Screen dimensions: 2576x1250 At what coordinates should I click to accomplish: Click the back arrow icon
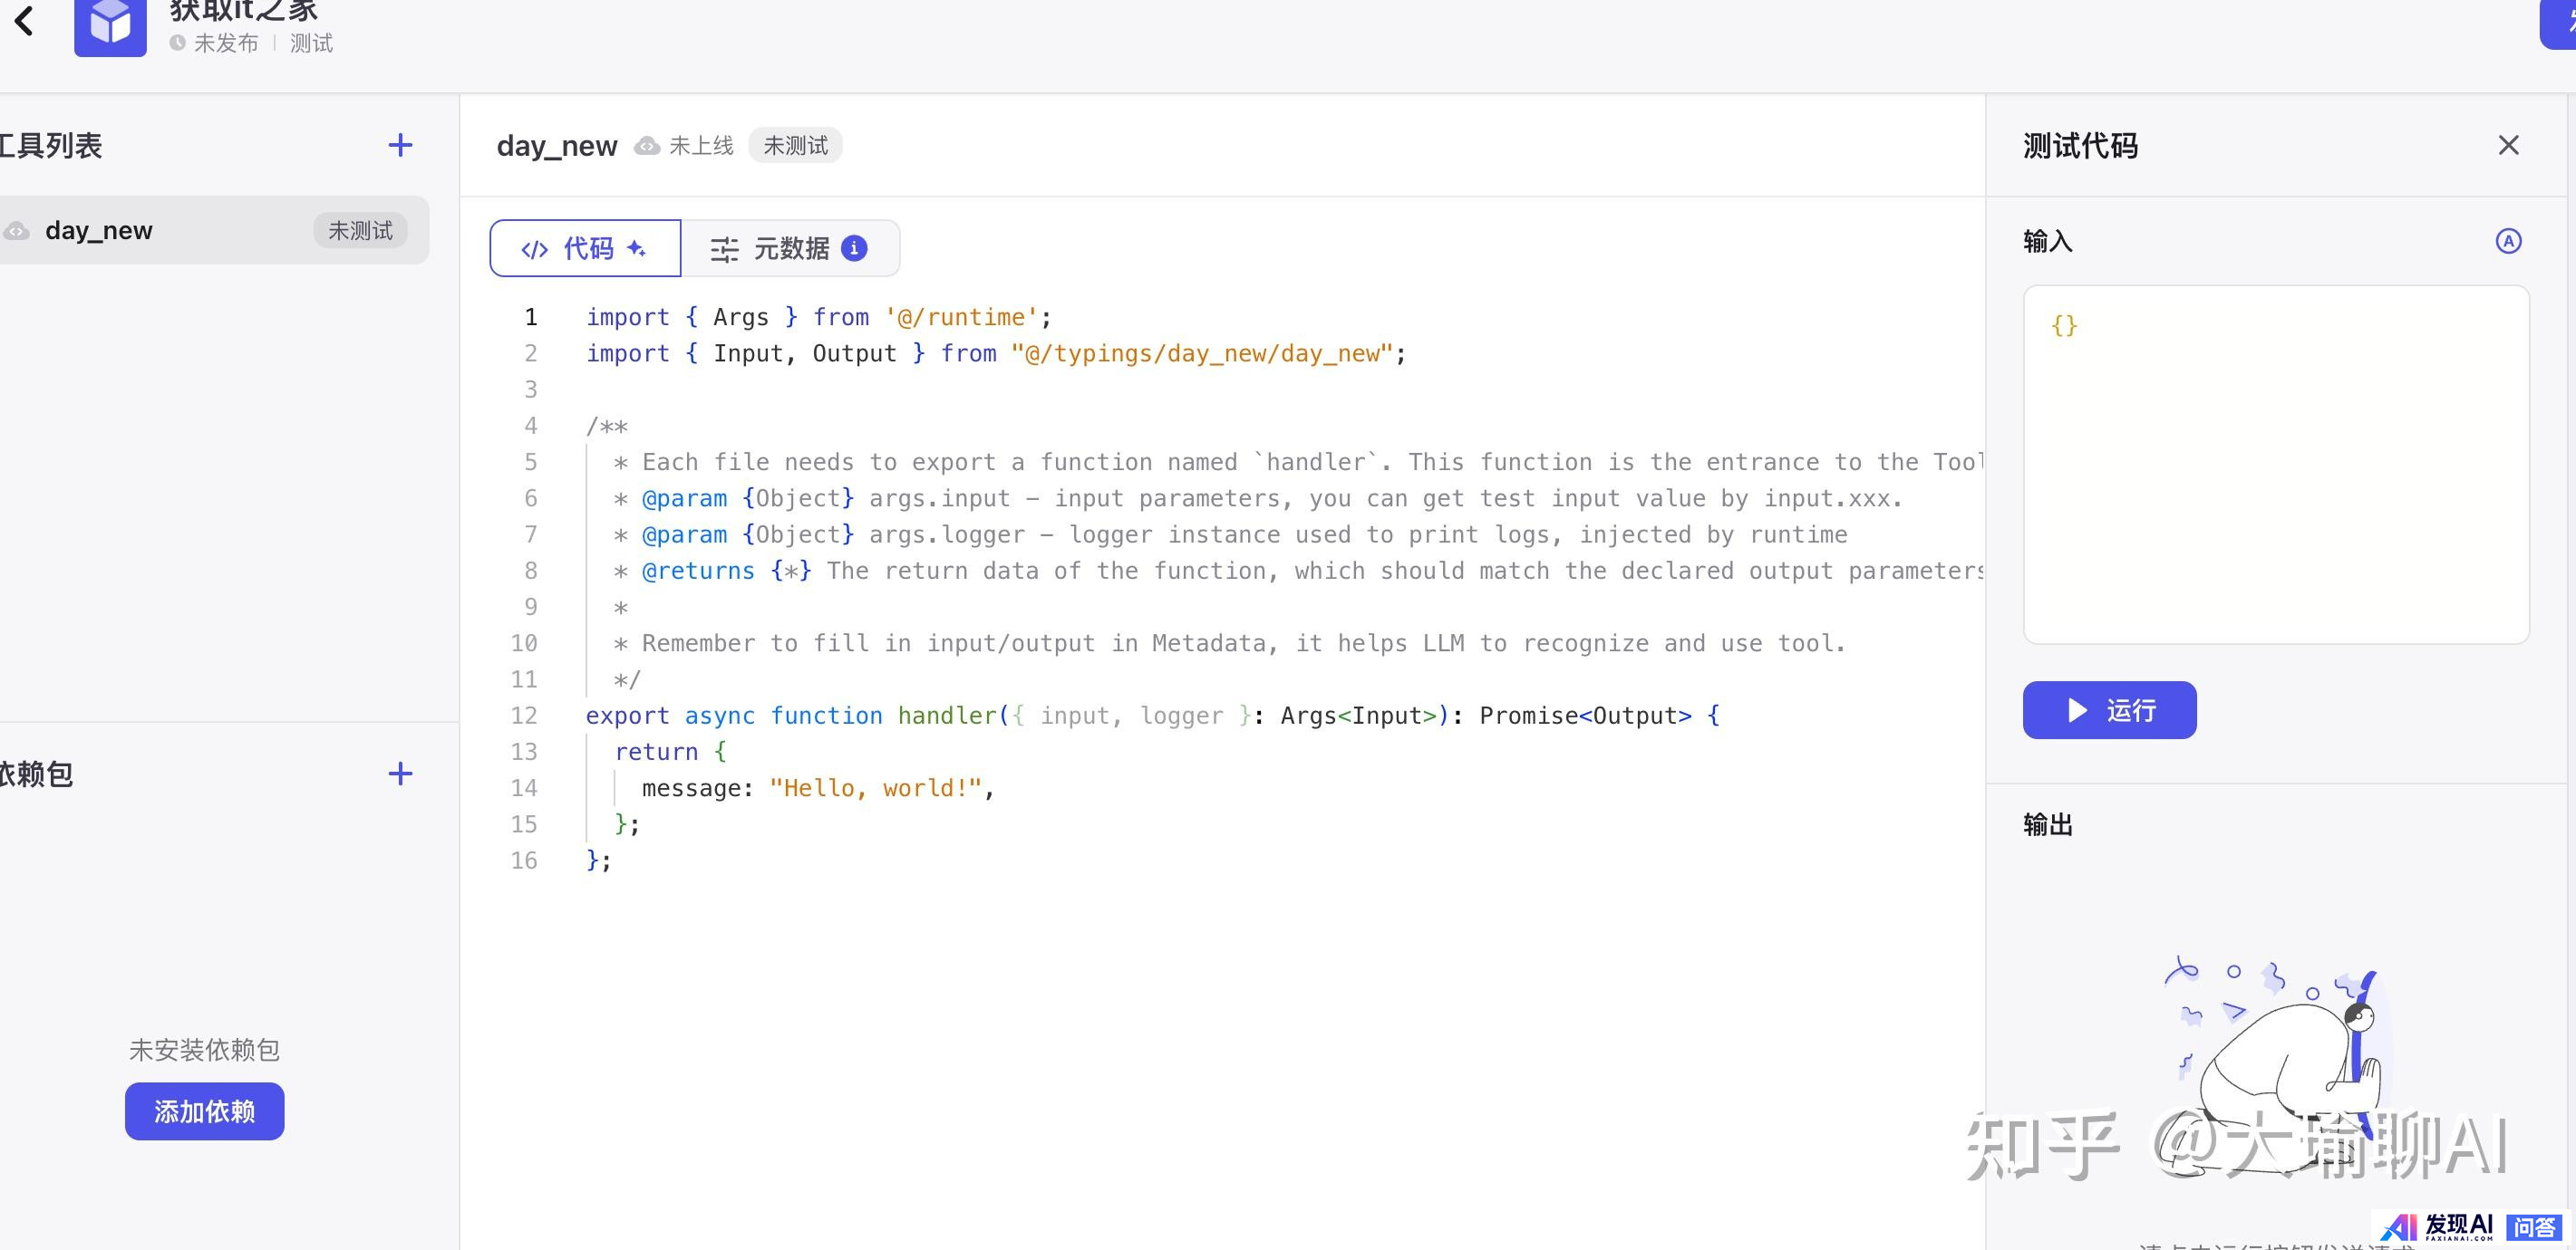pos(24,20)
